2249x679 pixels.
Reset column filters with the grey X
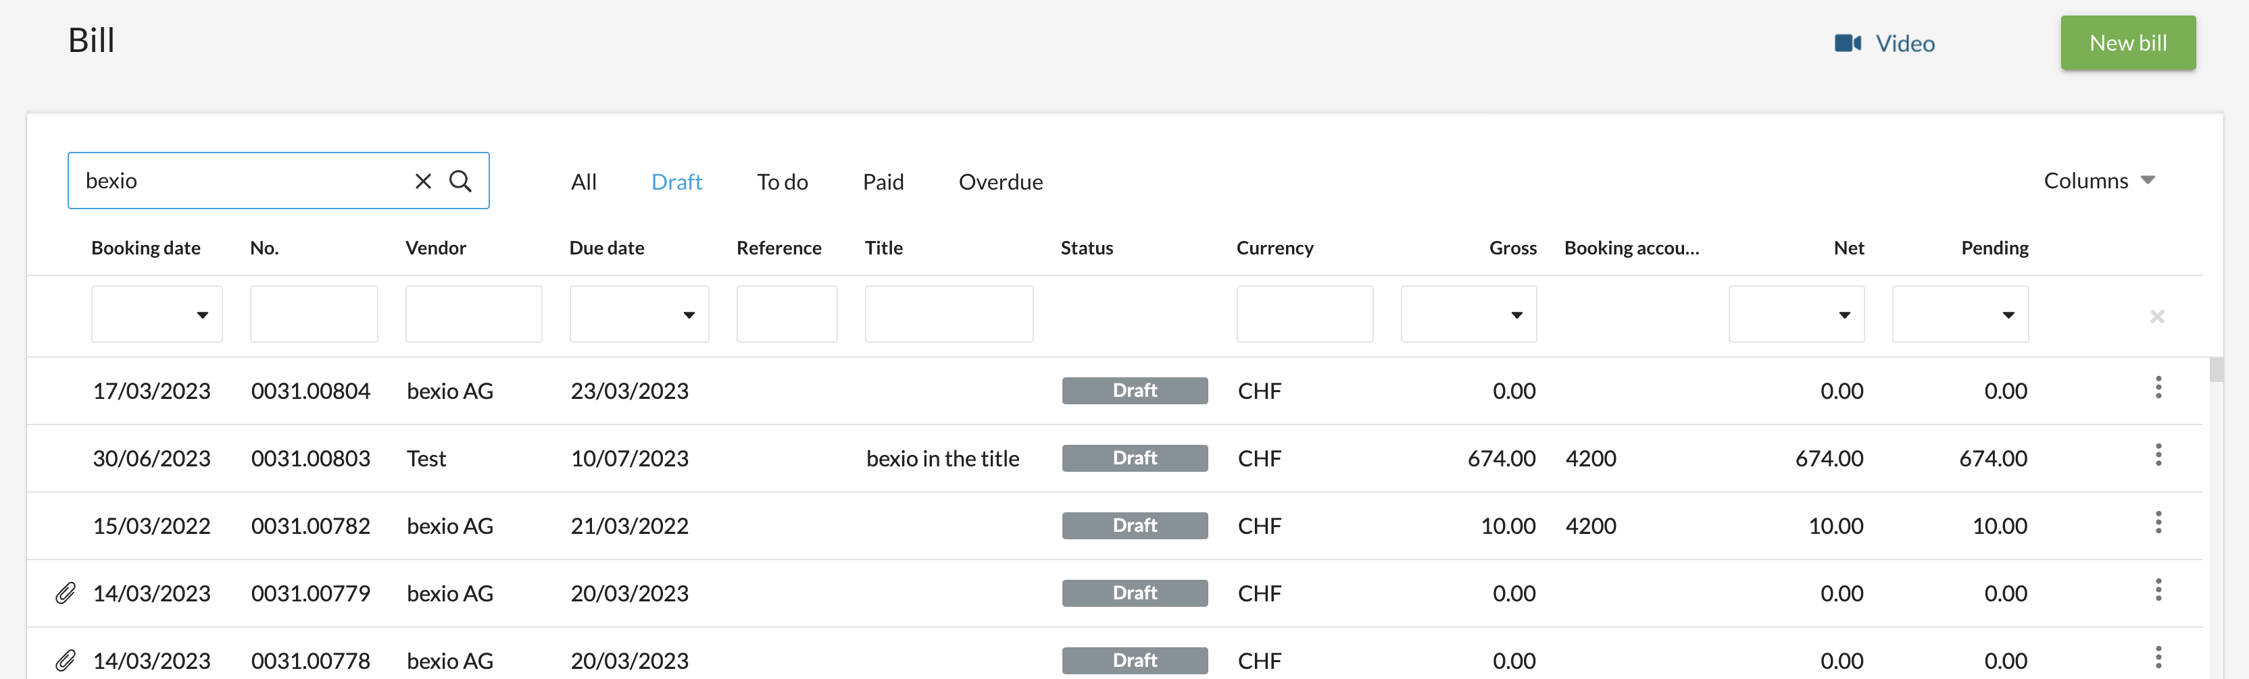click(2156, 317)
